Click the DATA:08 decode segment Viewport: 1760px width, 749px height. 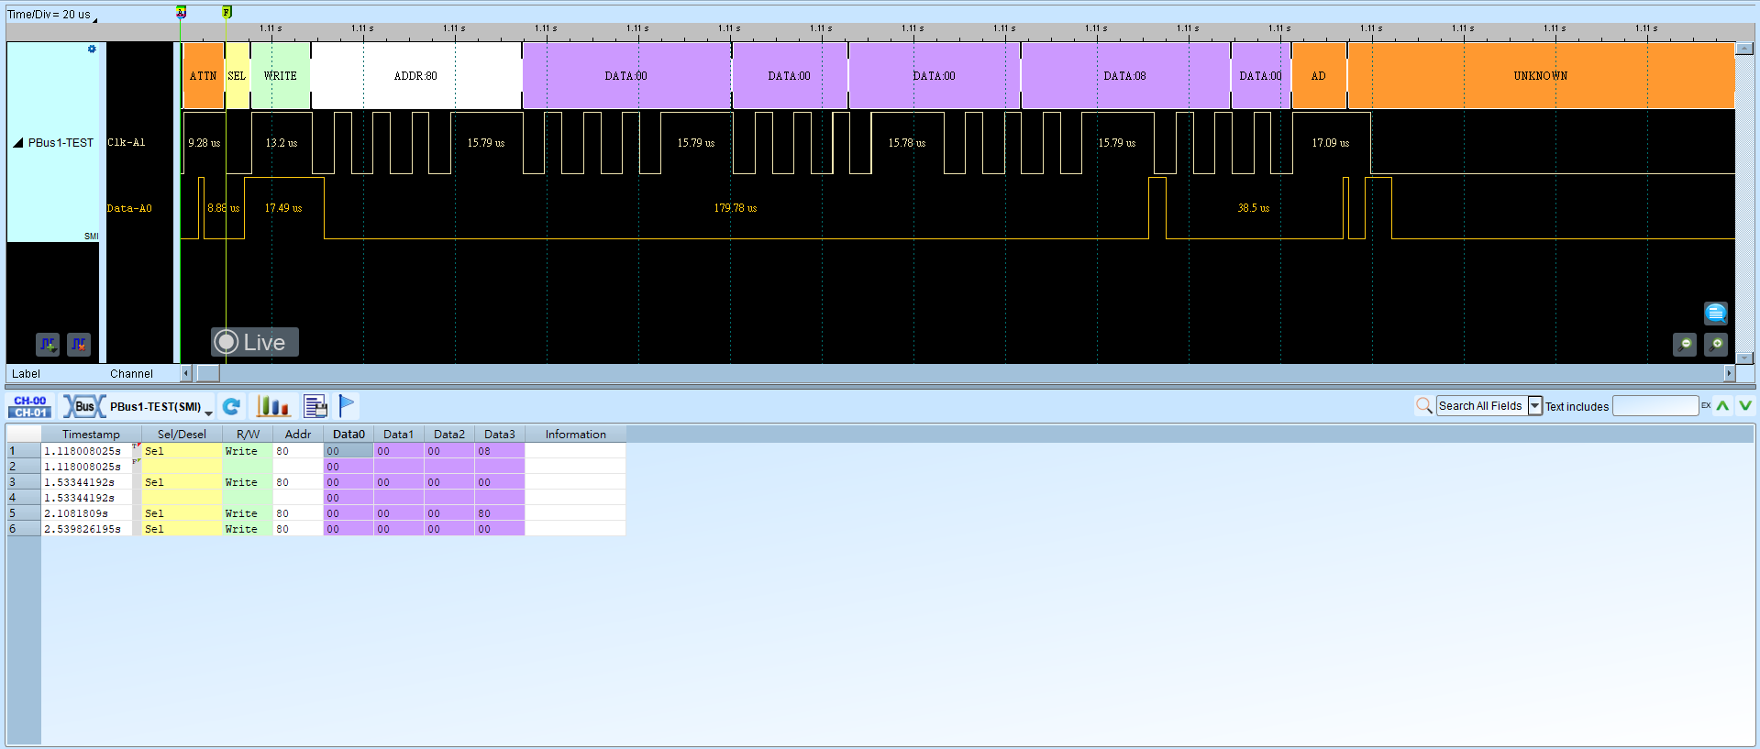point(1125,76)
